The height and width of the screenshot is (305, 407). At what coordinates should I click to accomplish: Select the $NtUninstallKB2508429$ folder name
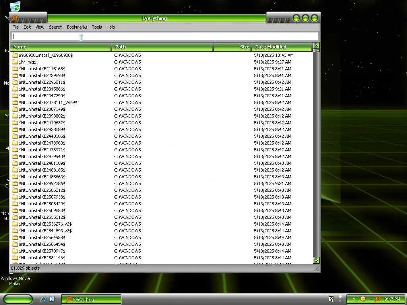42,204
